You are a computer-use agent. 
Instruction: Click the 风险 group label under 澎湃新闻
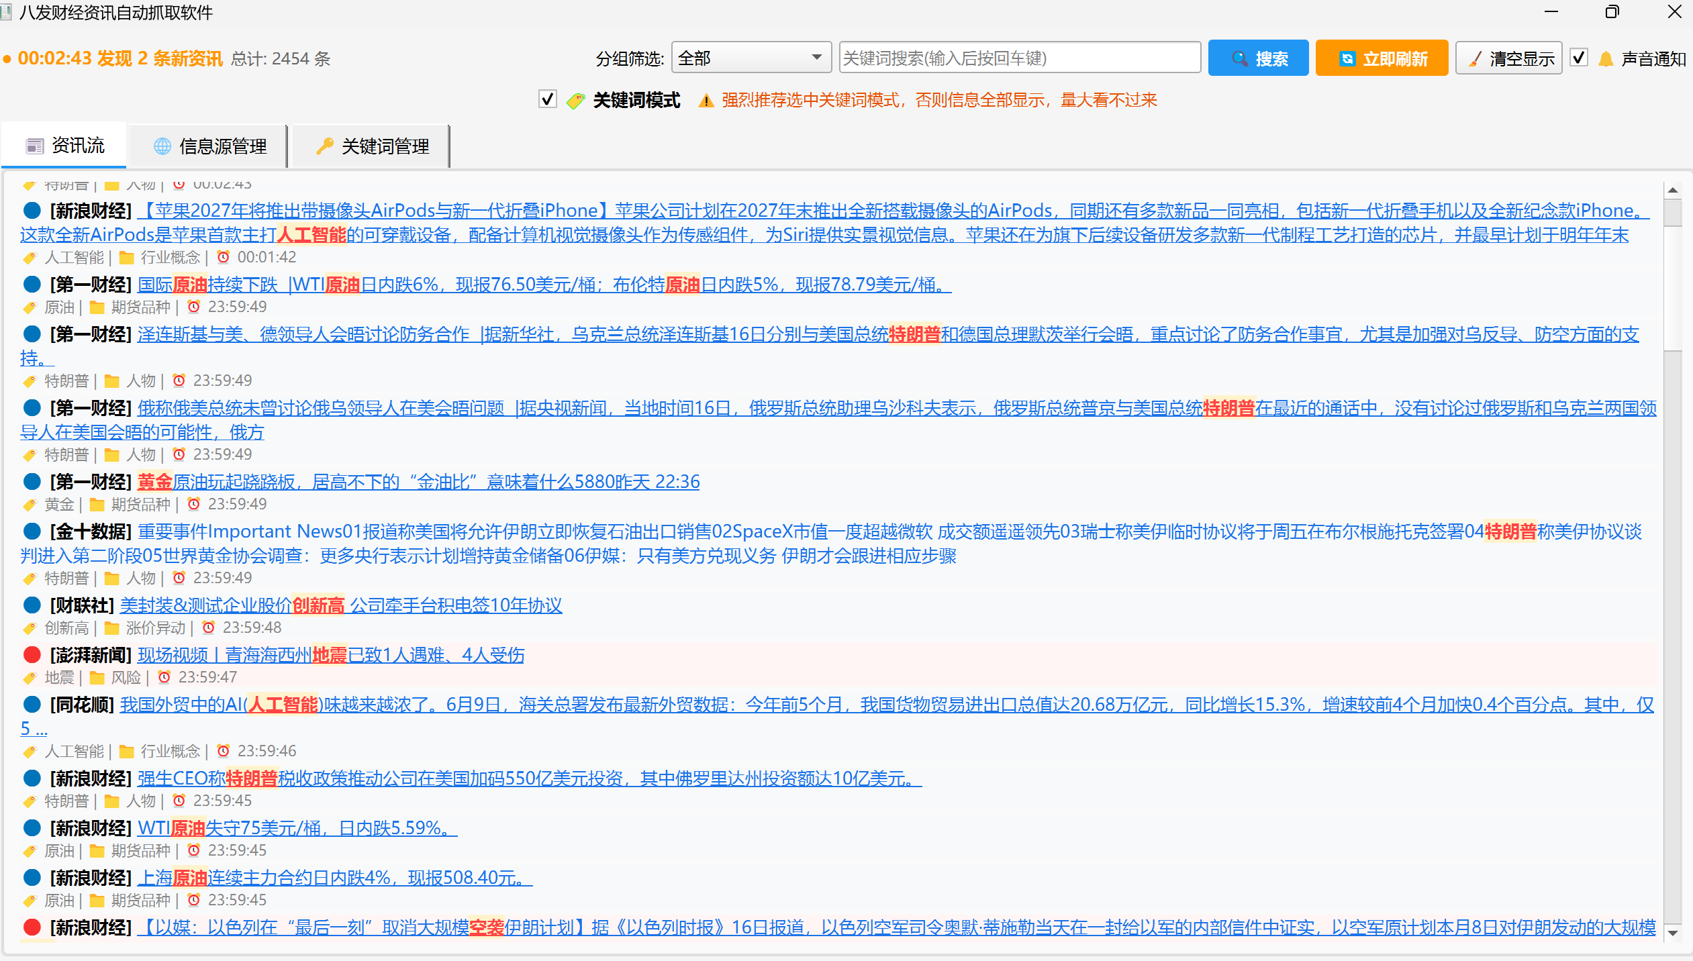pos(126,677)
